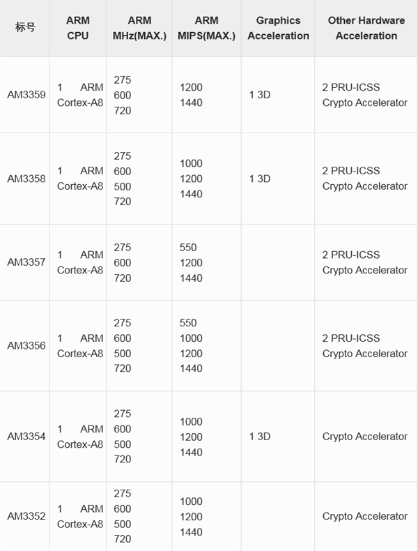Select the ARM MHz(MAX.) column header

coord(139,28)
